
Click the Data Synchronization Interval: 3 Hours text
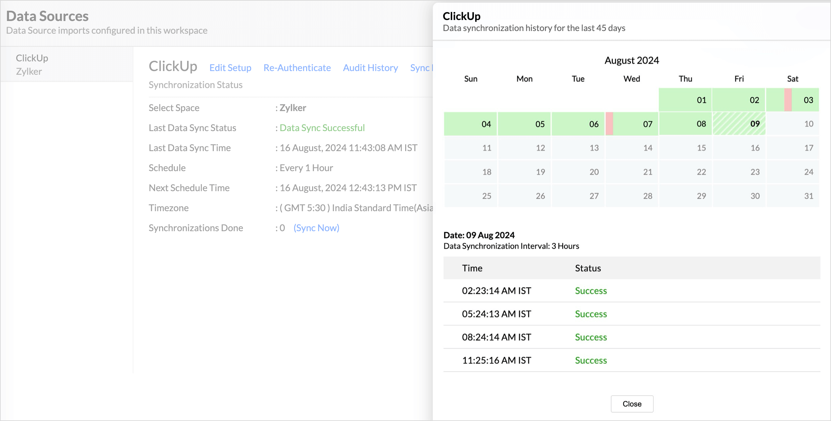(x=511, y=246)
